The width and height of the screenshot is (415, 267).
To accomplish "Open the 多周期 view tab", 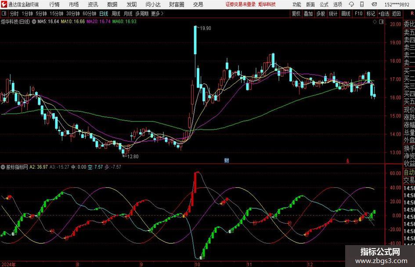I will [x=142, y=14].
